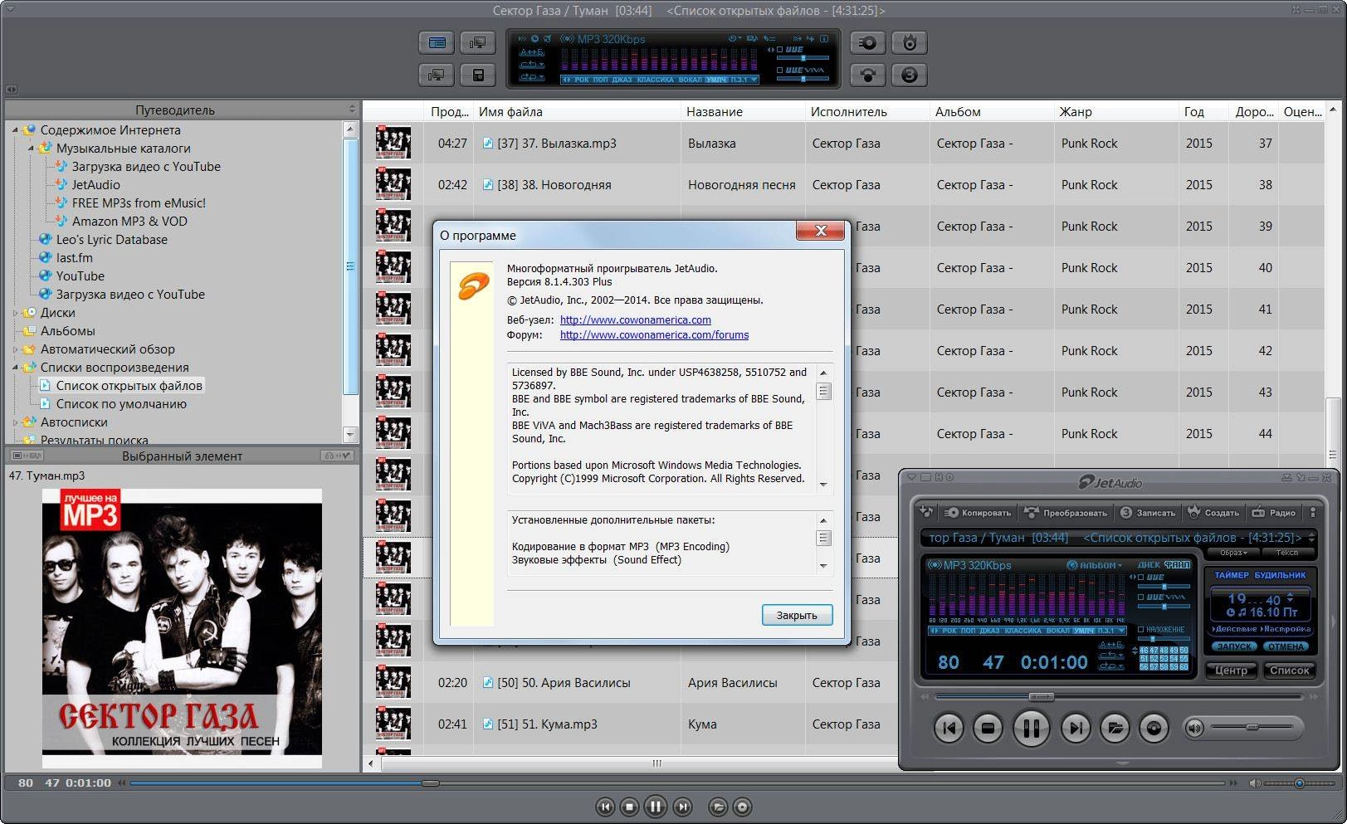Enable BBE ViVA checkbox in mini player

(1141, 597)
